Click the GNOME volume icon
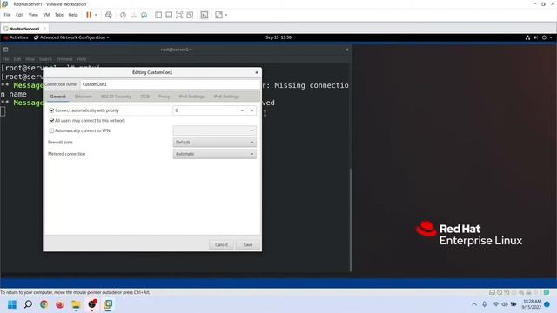 coord(536,37)
